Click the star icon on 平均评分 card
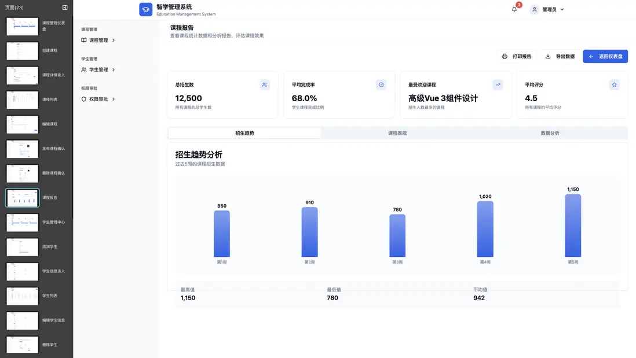636x358 pixels. [x=614, y=84]
